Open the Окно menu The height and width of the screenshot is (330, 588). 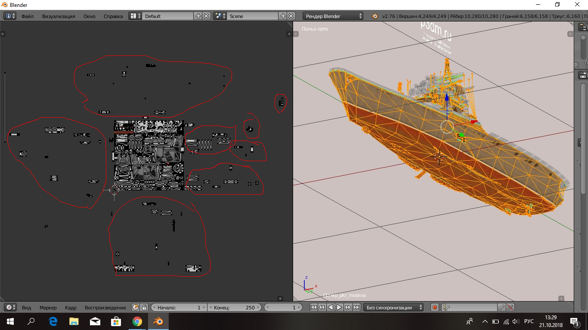89,16
